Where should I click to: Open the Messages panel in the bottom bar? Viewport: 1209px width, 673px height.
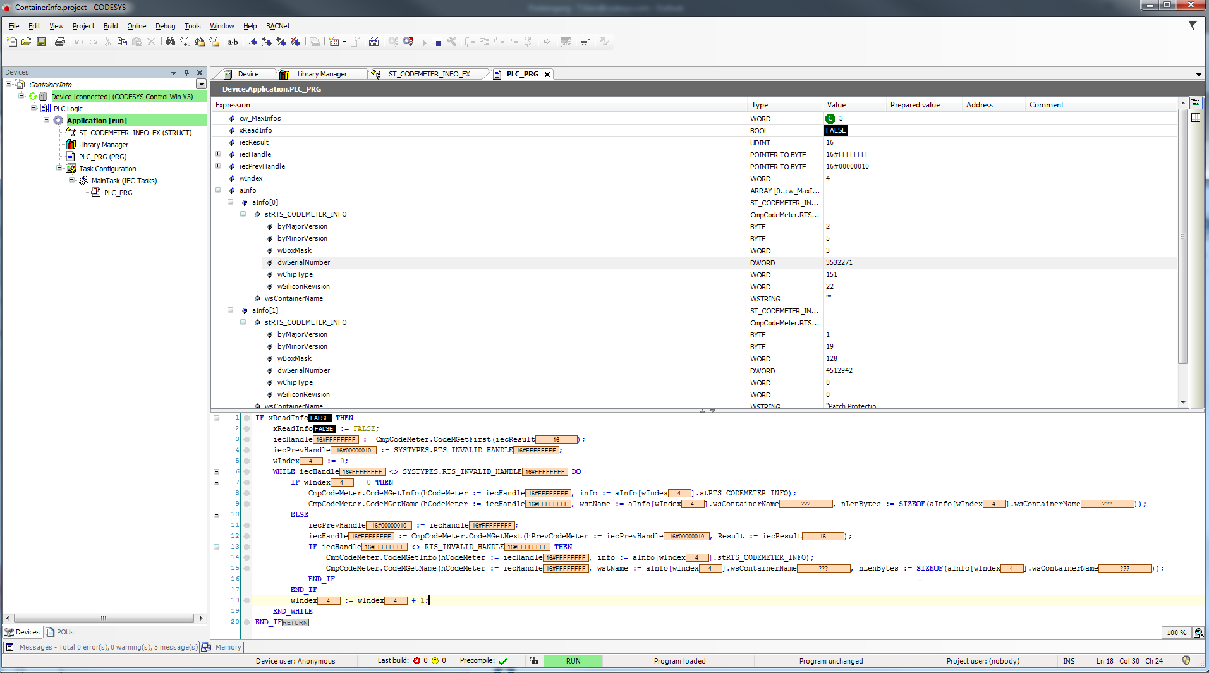pyautogui.click(x=101, y=647)
